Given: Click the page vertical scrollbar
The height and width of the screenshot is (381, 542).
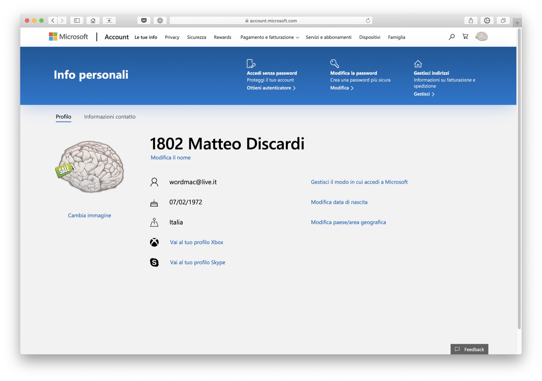Looking at the screenshot, I should [519, 179].
